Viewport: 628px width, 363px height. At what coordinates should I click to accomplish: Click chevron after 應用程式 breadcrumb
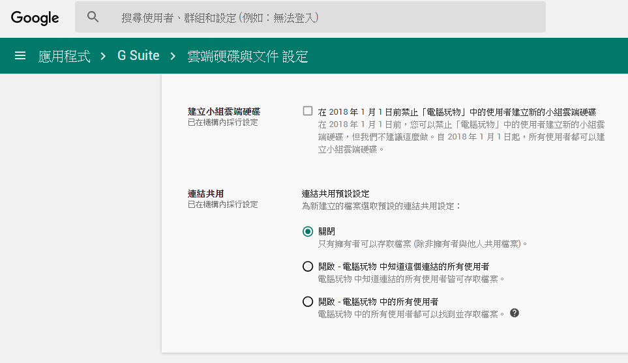coord(103,56)
